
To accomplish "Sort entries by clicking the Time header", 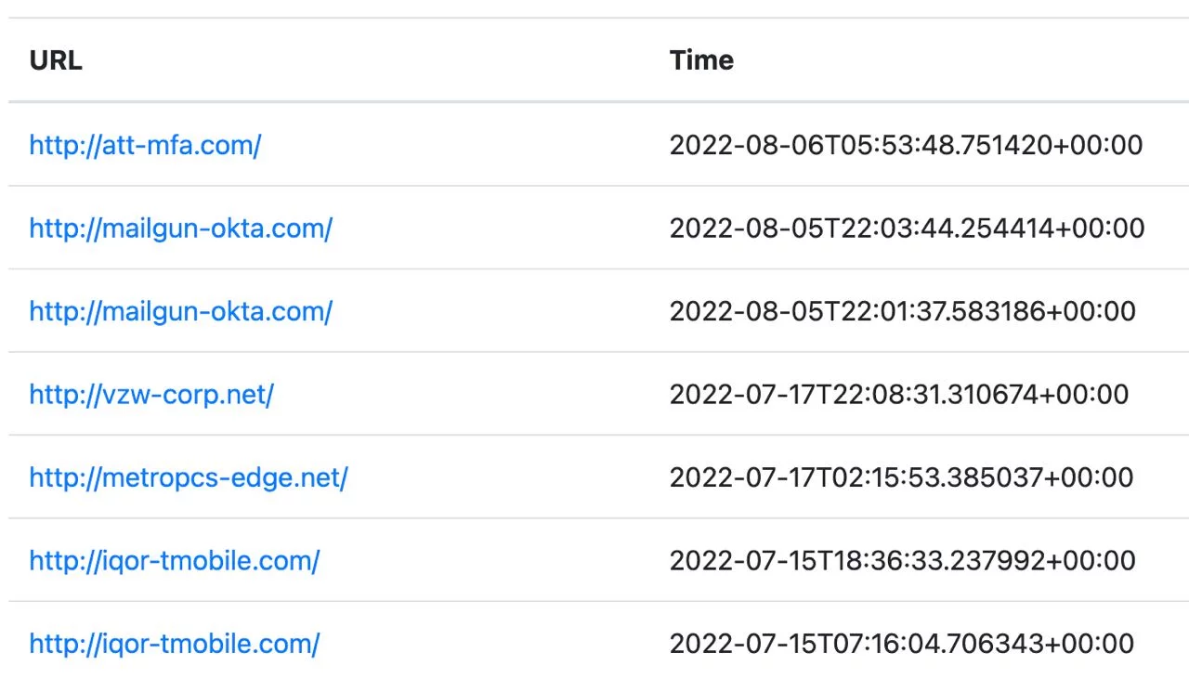I will coord(701,59).
